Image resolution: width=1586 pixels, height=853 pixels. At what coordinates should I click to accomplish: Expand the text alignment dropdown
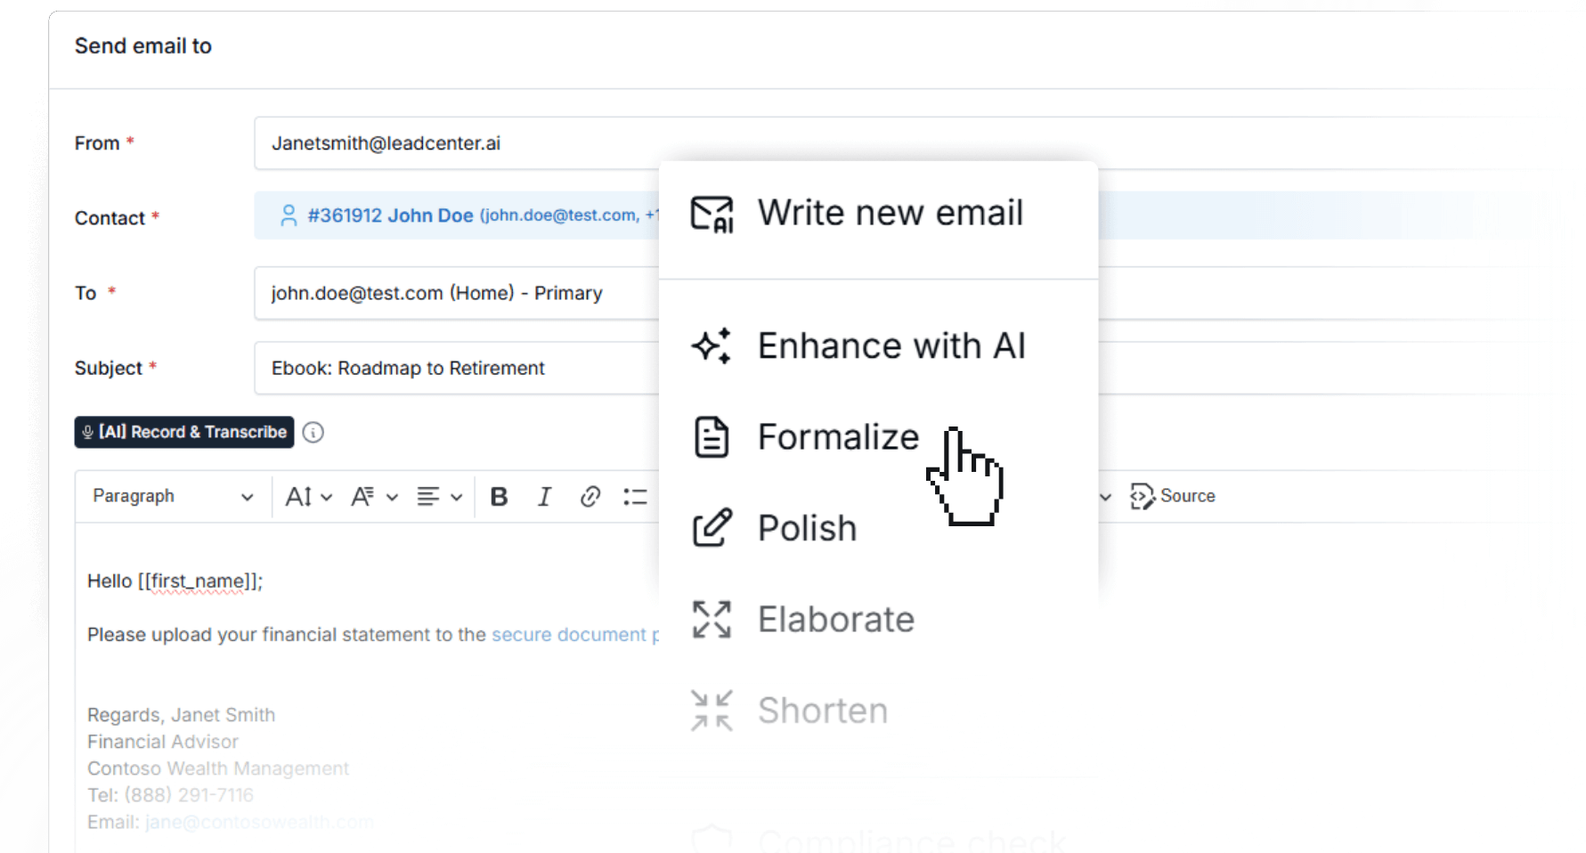click(439, 497)
